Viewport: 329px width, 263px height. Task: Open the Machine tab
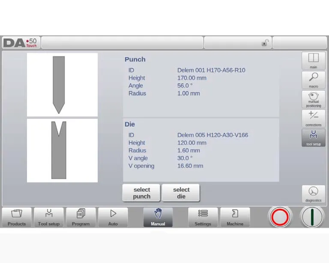[x=235, y=217]
